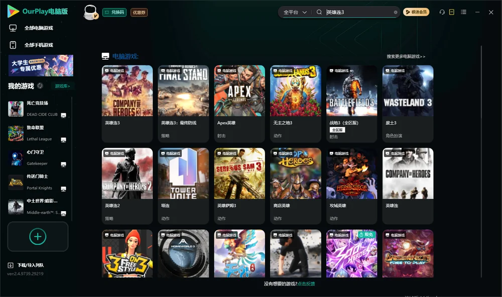Open 游戏库> game library expander

[62, 86]
